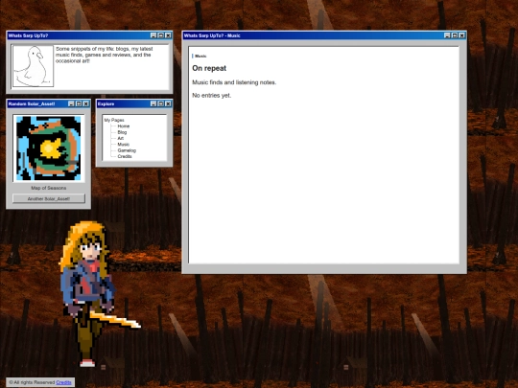Open the Home page in Explore tree
The image size is (518, 388).
[x=124, y=126]
